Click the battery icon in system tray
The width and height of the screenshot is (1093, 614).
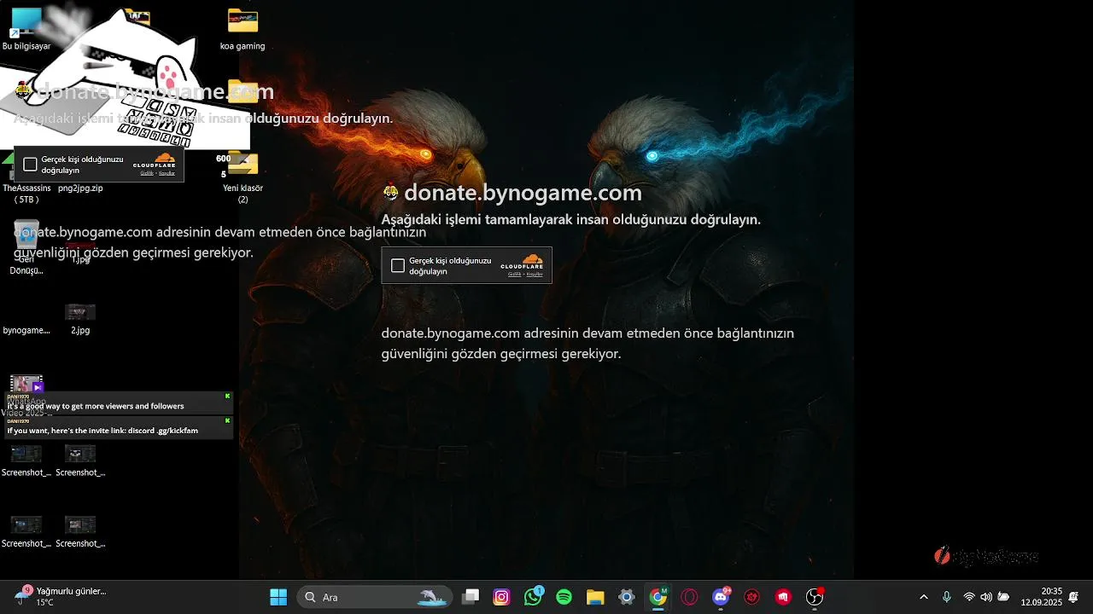pyautogui.click(x=1003, y=597)
